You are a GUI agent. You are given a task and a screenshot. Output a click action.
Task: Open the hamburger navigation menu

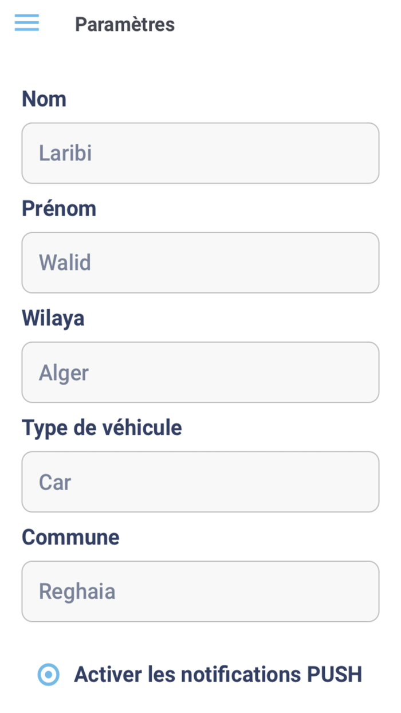pyautogui.click(x=27, y=23)
